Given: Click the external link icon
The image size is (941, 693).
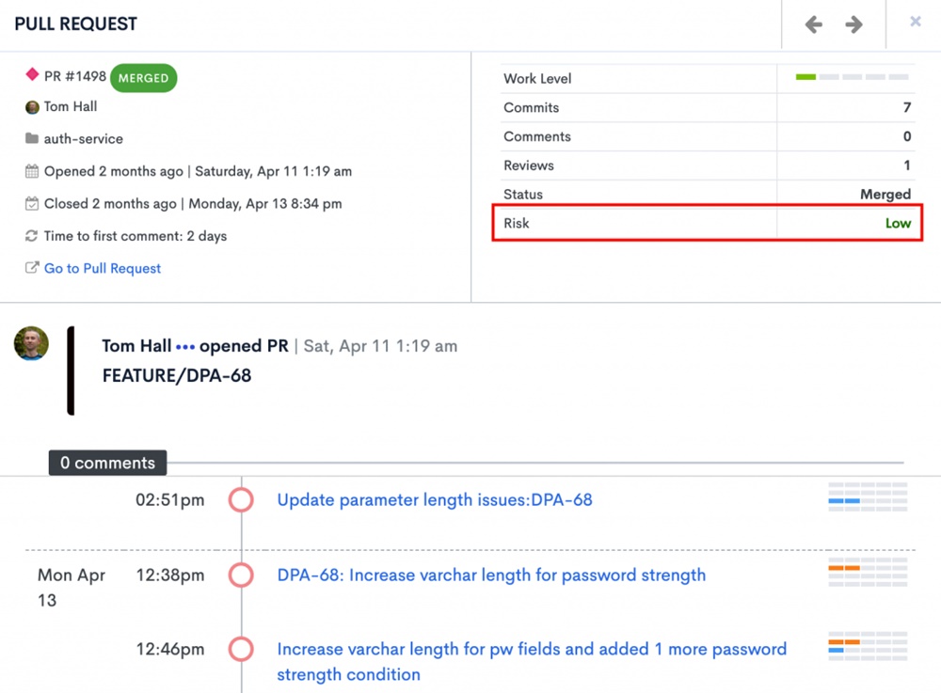Looking at the screenshot, I should pos(32,268).
